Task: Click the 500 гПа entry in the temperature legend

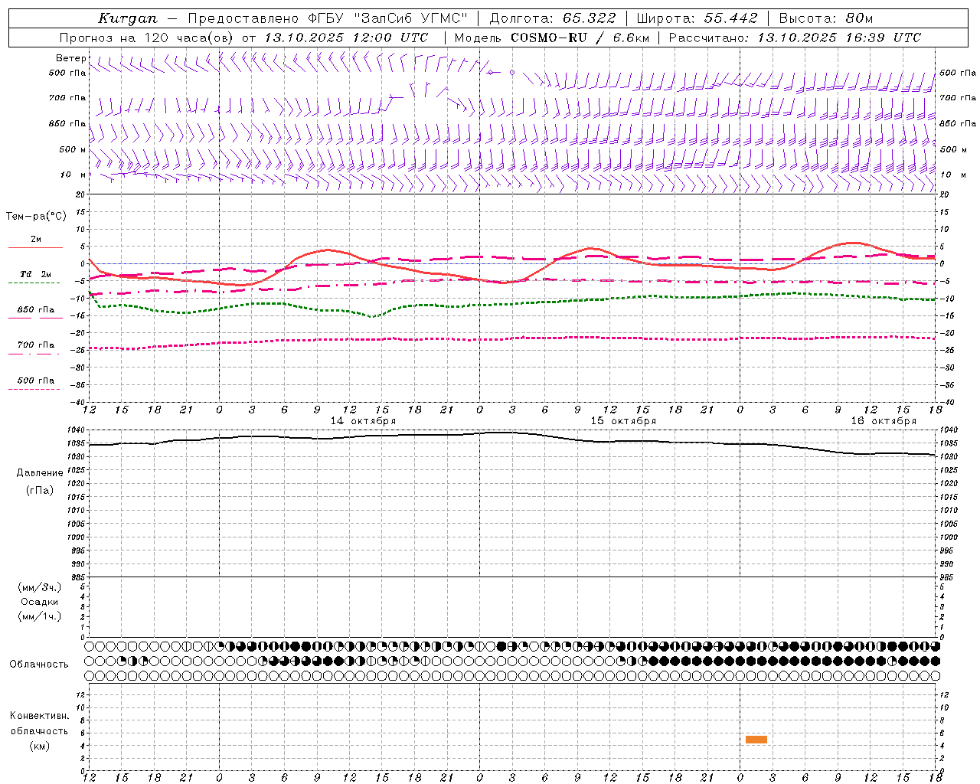Action: (x=36, y=381)
